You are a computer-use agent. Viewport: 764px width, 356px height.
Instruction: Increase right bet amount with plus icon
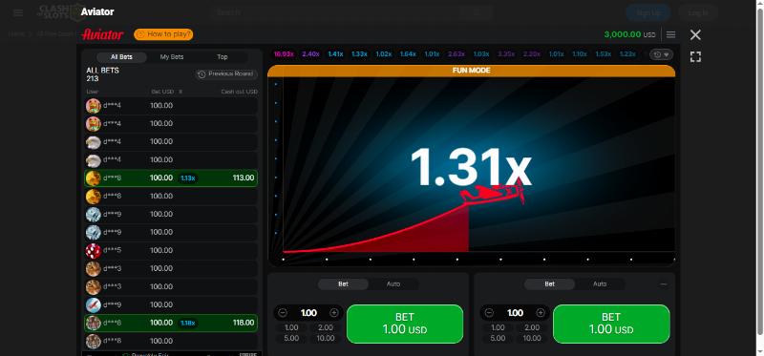(541, 313)
